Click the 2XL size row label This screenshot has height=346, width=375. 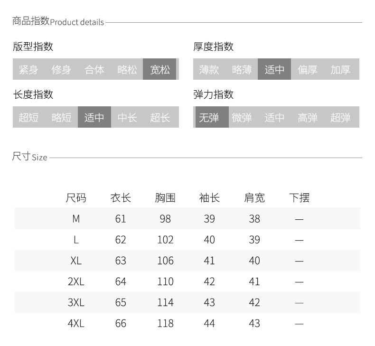[76, 281]
